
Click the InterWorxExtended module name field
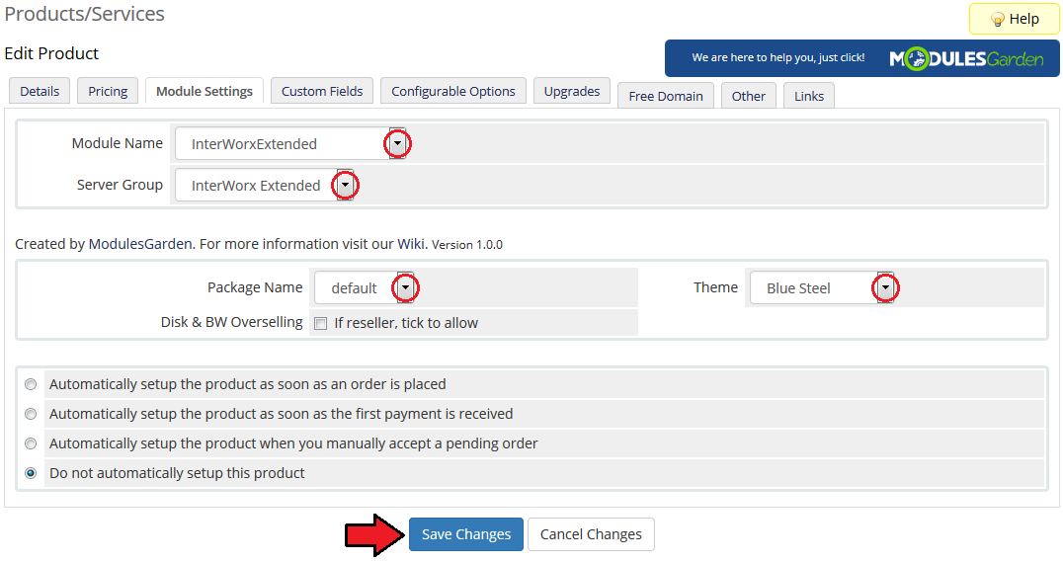[x=290, y=144]
